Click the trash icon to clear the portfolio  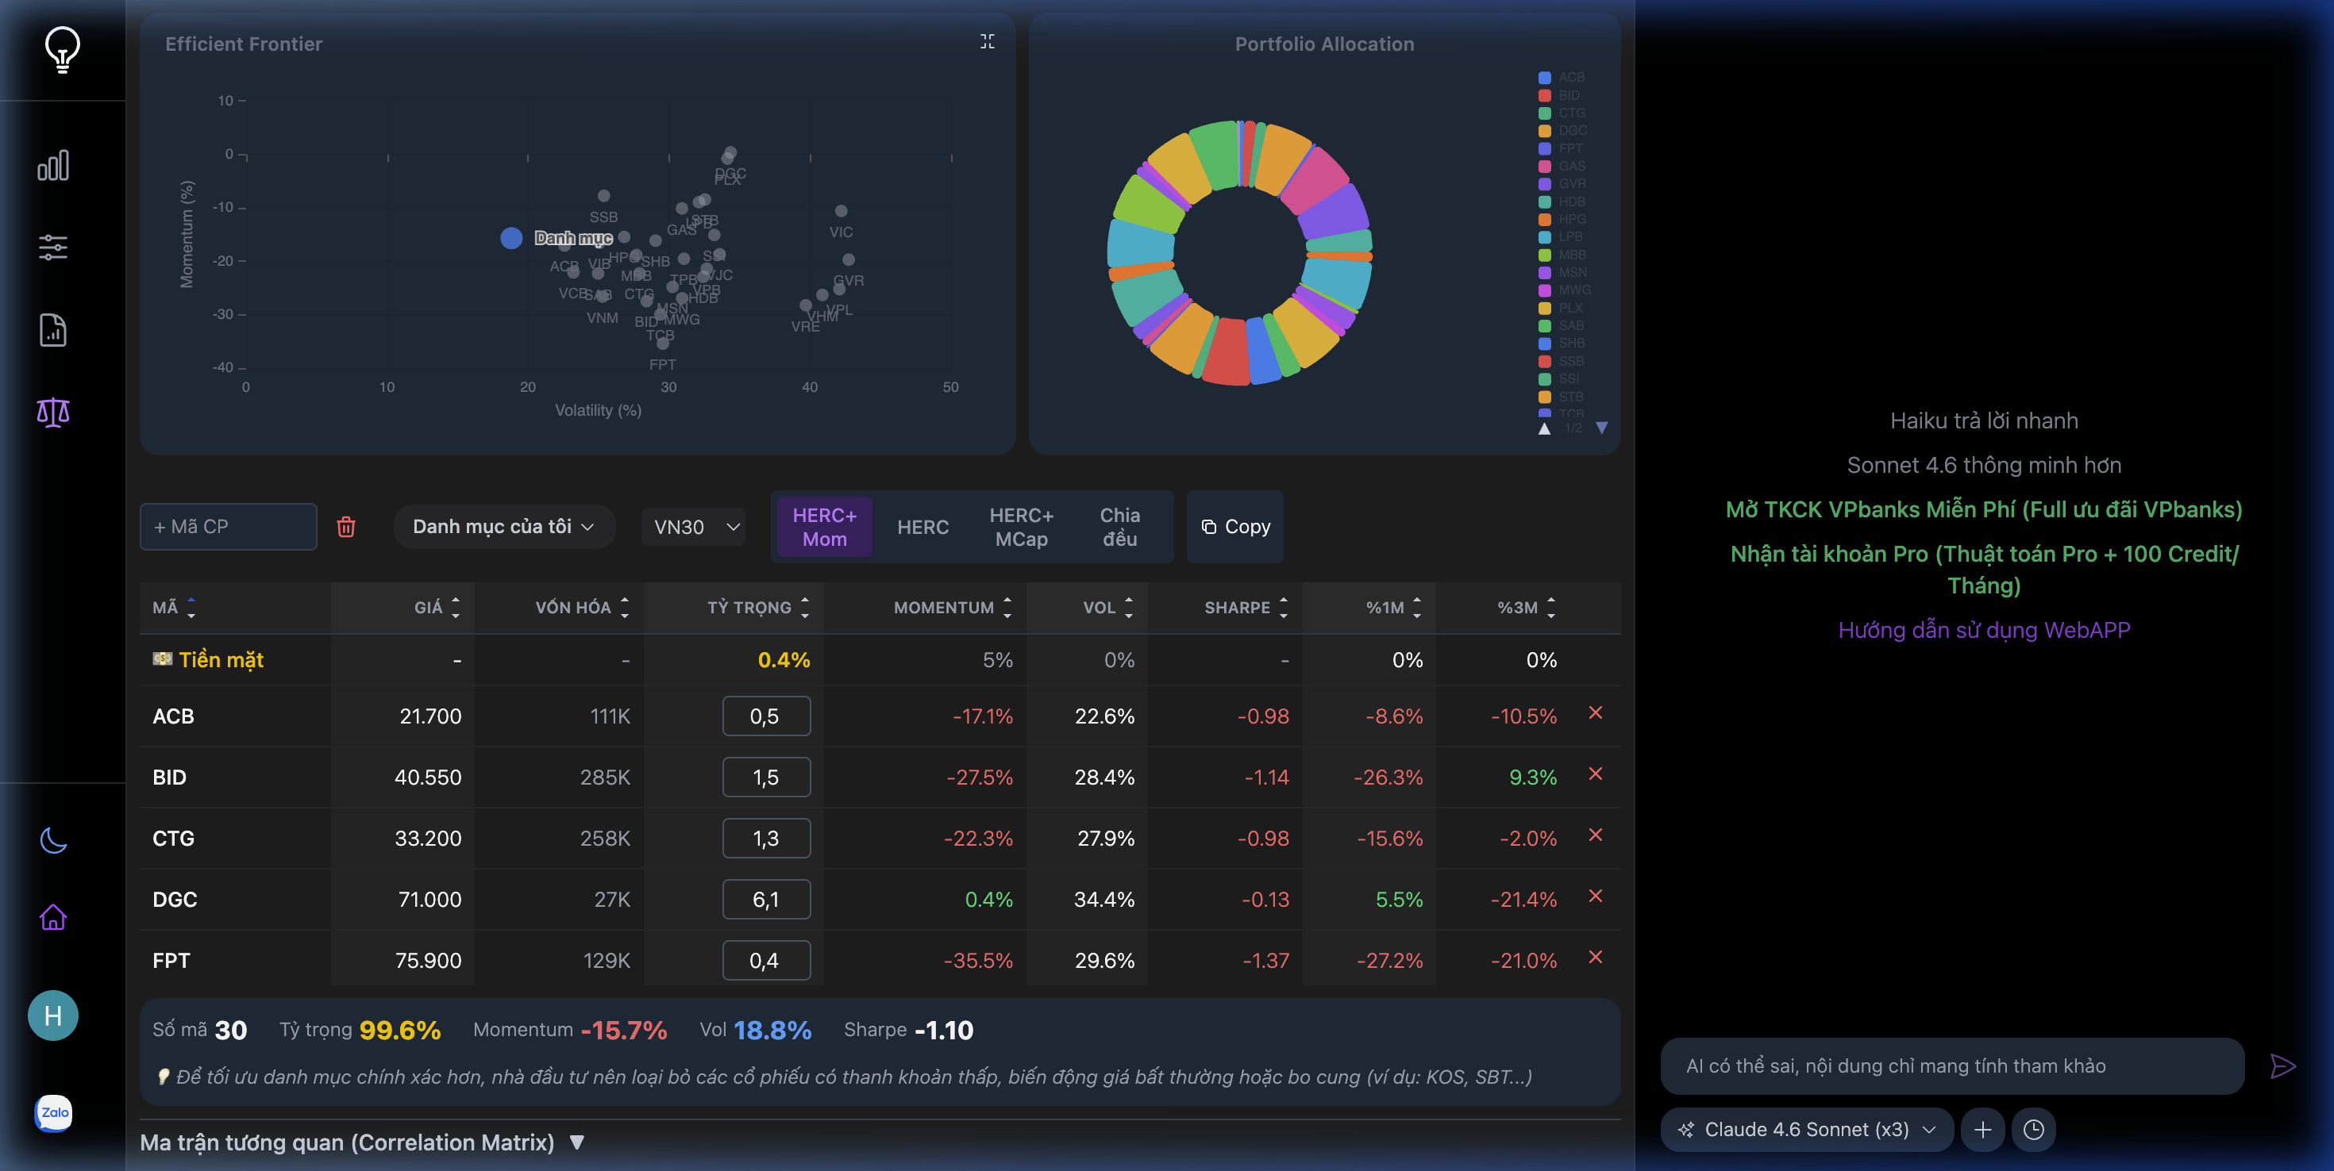point(347,526)
